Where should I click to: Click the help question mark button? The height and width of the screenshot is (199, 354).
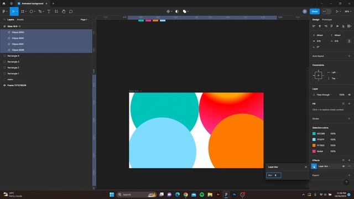[346, 182]
